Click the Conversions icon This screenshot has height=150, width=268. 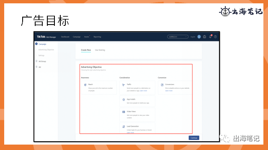tap(162, 85)
